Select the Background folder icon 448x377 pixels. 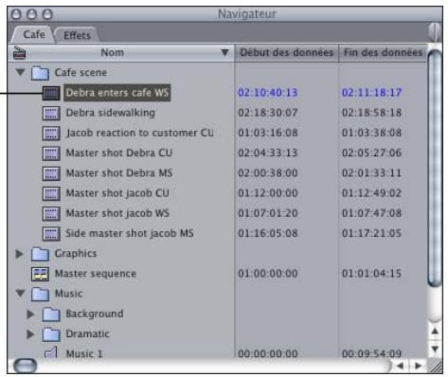pyautogui.click(x=51, y=314)
